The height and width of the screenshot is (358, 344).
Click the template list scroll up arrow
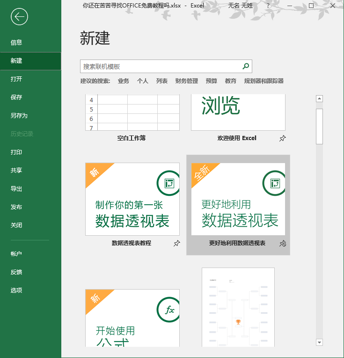coord(319,98)
